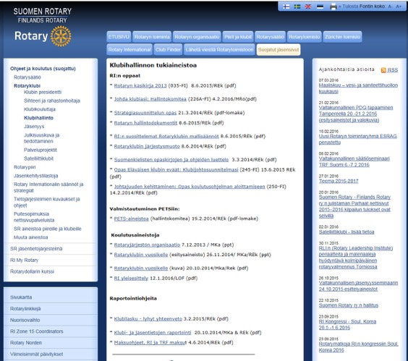Switch language with the Swedish flag icon
The image size is (408, 361).
point(297,7)
